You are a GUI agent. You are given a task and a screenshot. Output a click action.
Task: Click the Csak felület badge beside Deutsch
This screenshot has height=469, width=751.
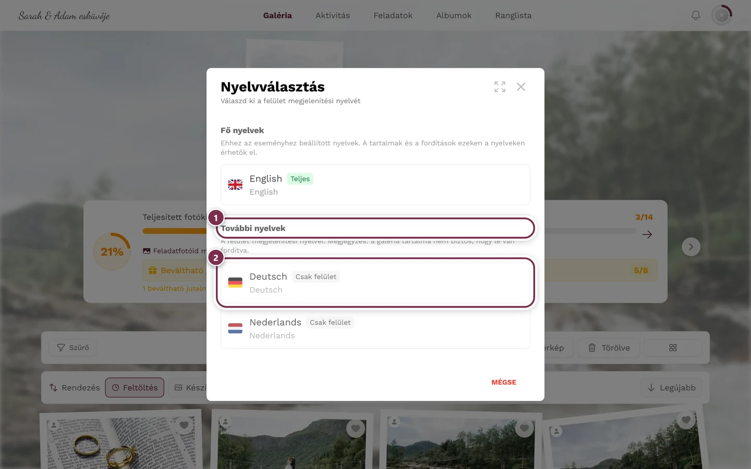pos(316,277)
